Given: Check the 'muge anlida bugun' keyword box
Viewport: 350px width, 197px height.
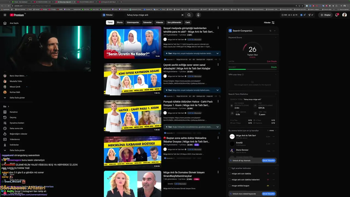Looking at the screenshot, I should 230,186.
